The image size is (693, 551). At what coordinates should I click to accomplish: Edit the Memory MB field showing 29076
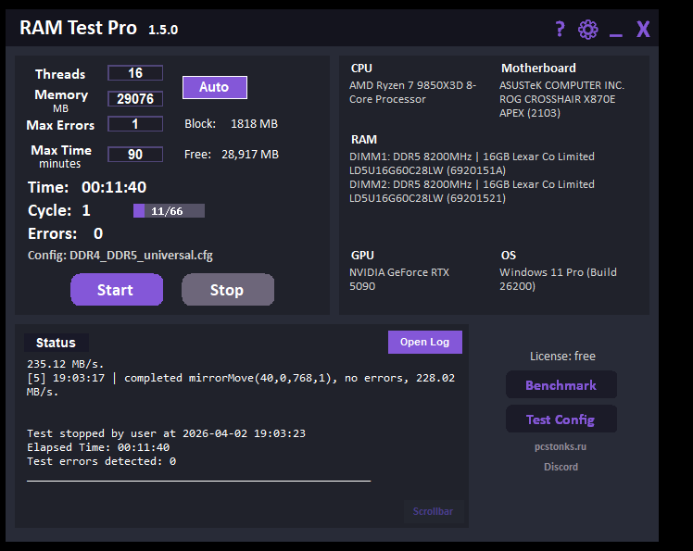135,98
